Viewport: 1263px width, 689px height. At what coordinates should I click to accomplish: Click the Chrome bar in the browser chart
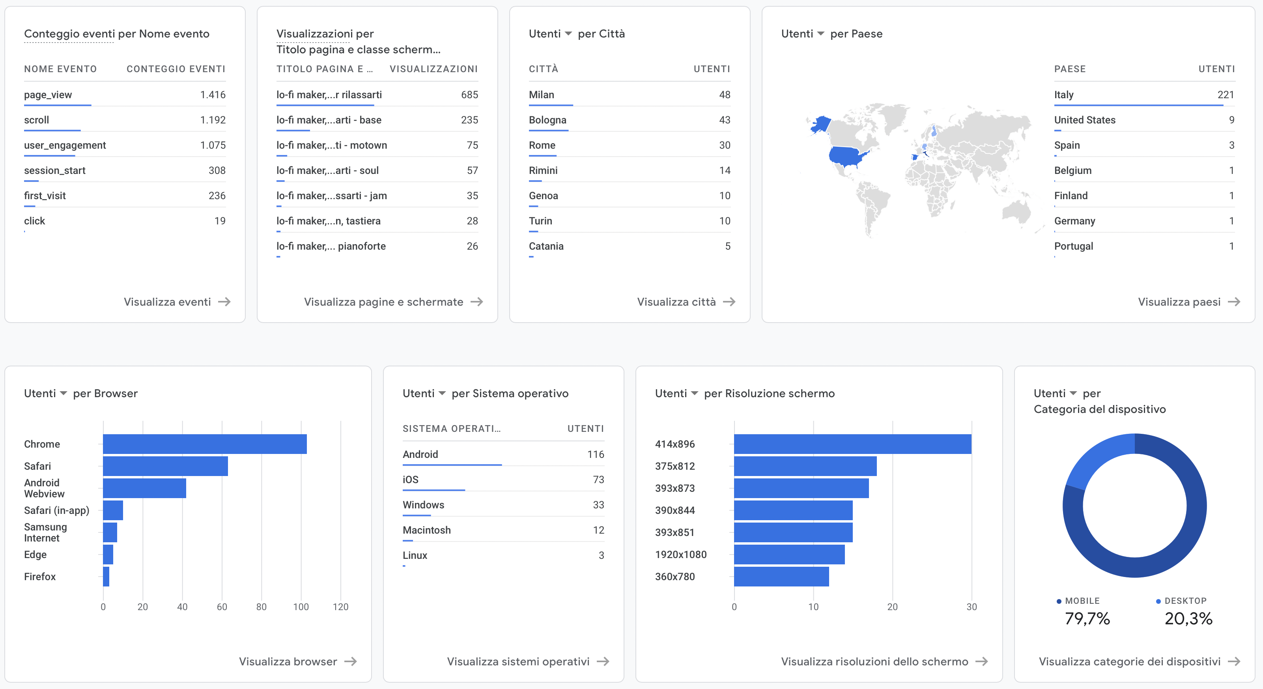(205, 444)
